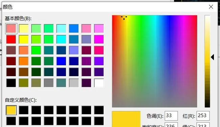Select the black basic color swatch
Image resolution: width=220 pixels, height=127 pixels.
11,83
